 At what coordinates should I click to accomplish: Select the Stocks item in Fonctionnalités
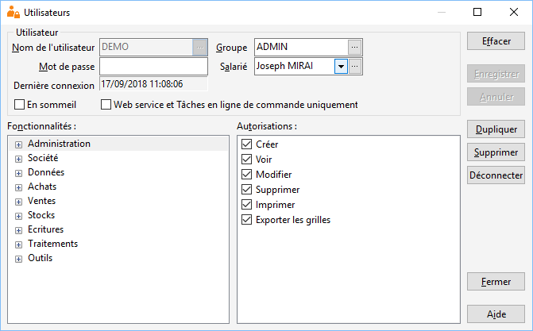[x=41, y=215]
